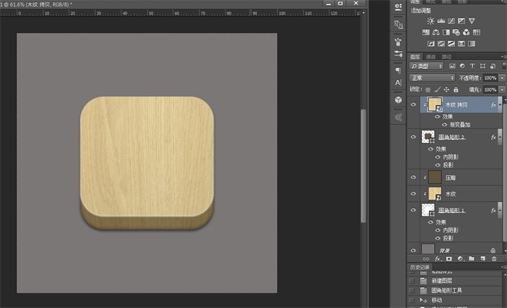Image resolution: width=507 pixels, height=308 pixels.
Task: Open the layer filter 类型 dropdown
Action: (427, 66)
